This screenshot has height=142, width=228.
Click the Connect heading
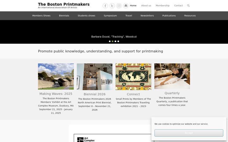click(133, 94)
